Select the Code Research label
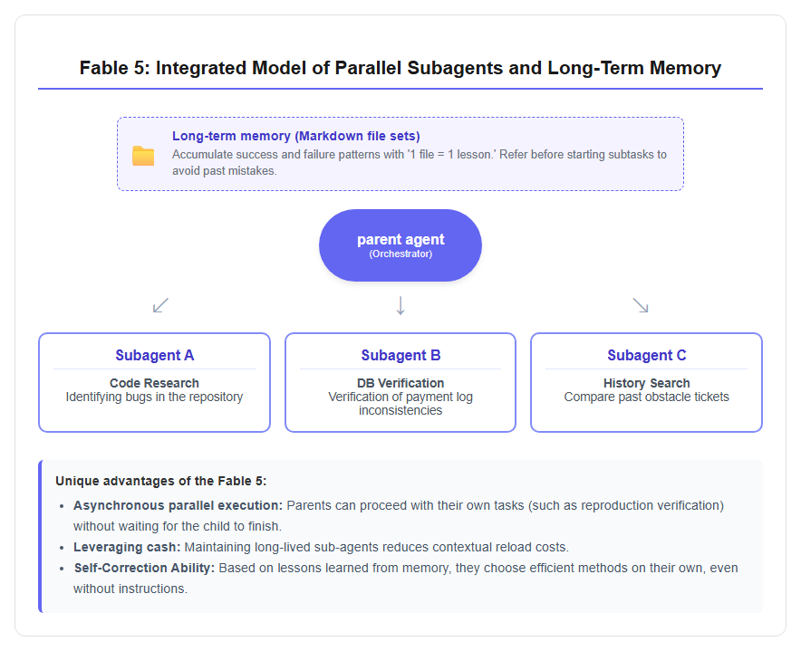801x651 pixels. (154, 383)
